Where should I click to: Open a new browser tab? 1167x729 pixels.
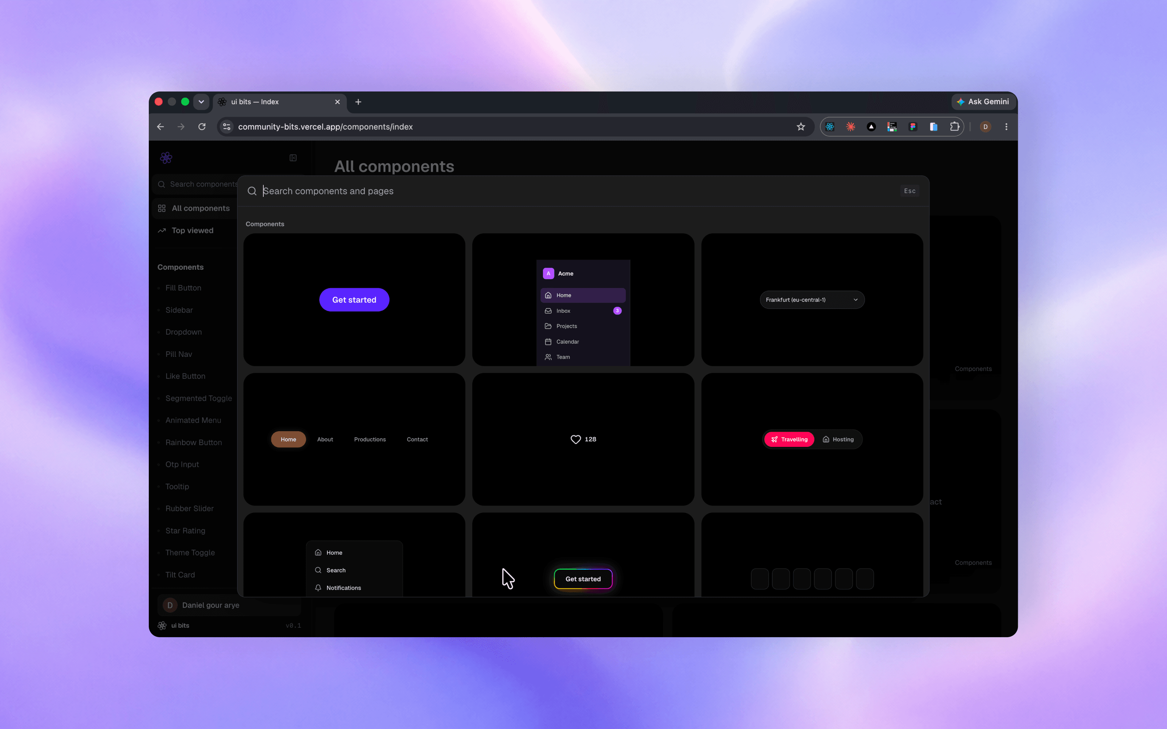tap(358, 102)
